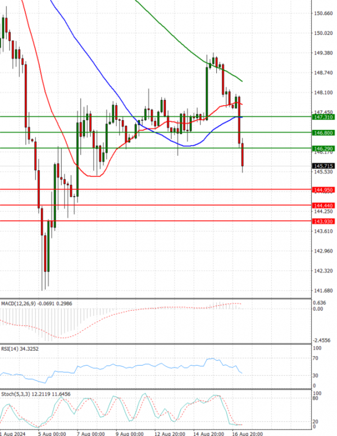Click the 5 Aug 00:00 time axis label
This screenshot has width=337, height=436.
pyautogui.click(x=52, y=434)
